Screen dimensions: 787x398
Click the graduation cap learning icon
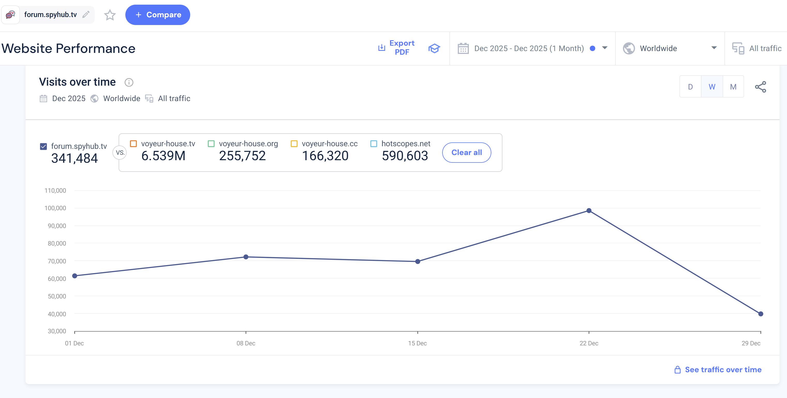coord(434,48)
